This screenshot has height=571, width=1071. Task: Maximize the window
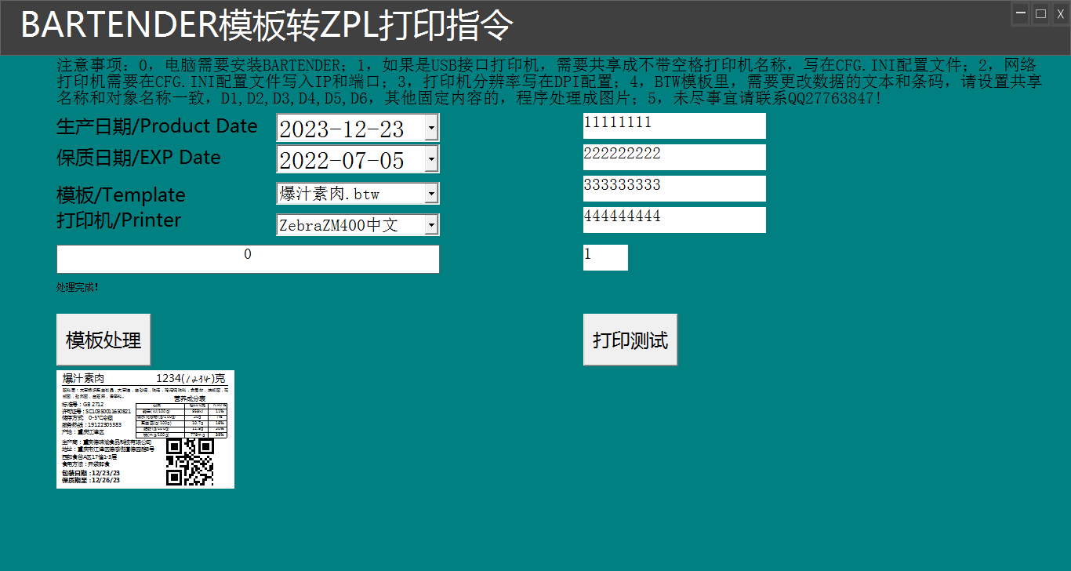pos(1040,13)
